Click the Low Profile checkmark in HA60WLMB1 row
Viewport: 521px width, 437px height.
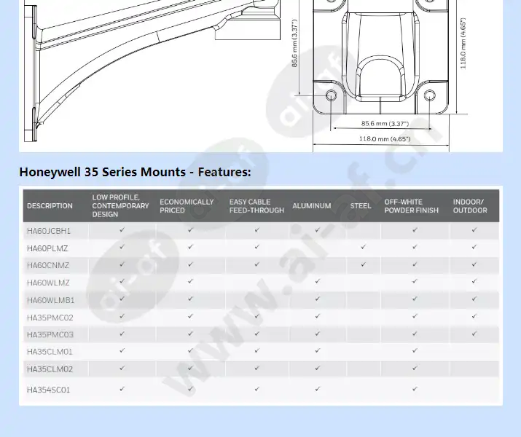(x=122, y=299)
